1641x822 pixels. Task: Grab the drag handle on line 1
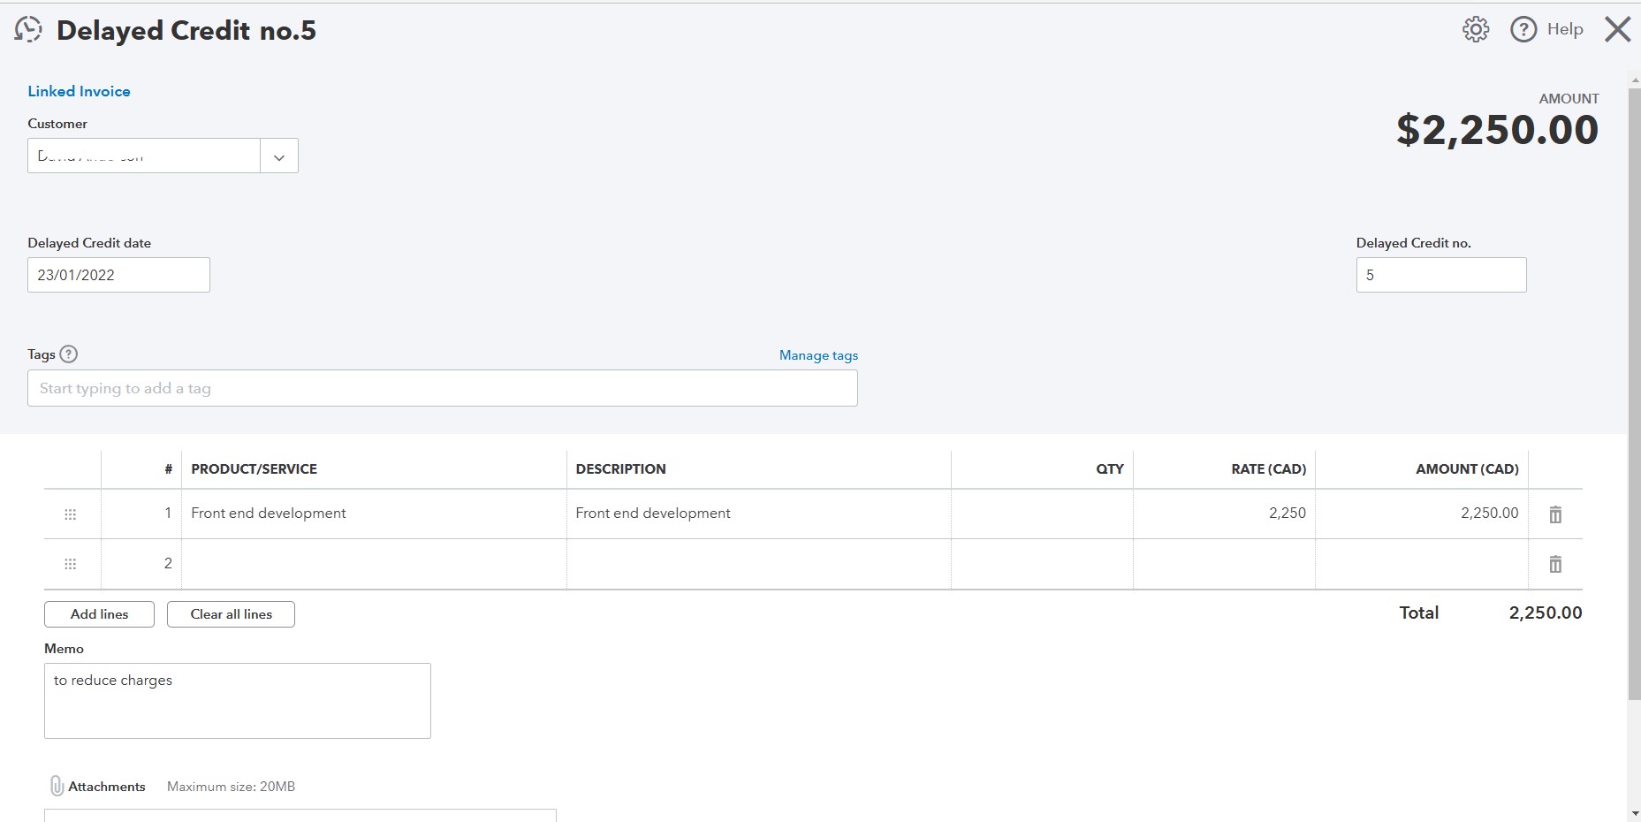coord(71,514)
